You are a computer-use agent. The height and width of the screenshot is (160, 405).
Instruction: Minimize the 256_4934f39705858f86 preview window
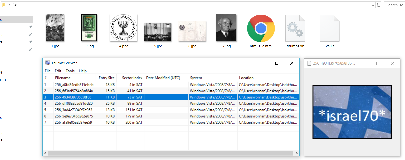click(363, 63)
